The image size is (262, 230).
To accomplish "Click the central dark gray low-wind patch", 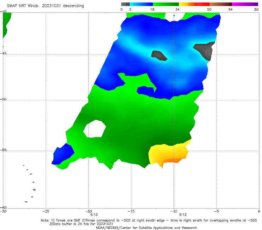I will click(159, 56).
